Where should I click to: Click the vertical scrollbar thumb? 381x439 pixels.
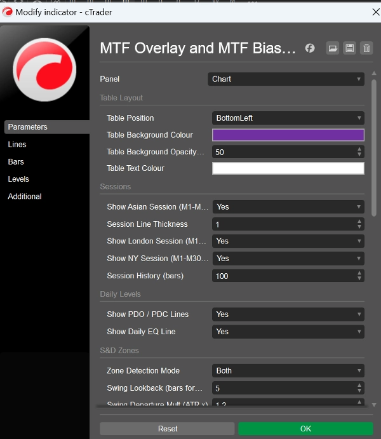374,148
